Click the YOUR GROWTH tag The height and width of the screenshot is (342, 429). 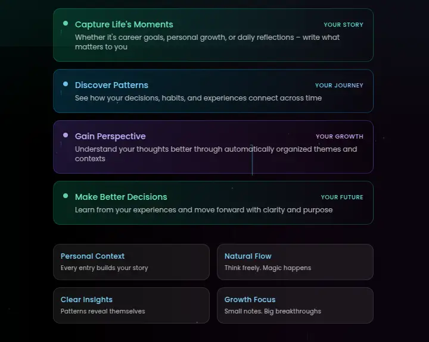(339, 137)
